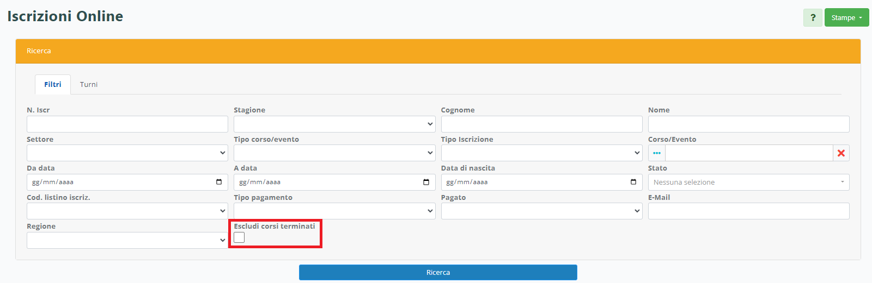Switch to the Turni tab

tap(89, 84)
